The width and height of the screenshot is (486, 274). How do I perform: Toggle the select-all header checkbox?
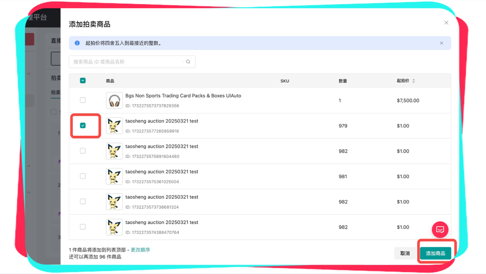click(x=83, y=81)
